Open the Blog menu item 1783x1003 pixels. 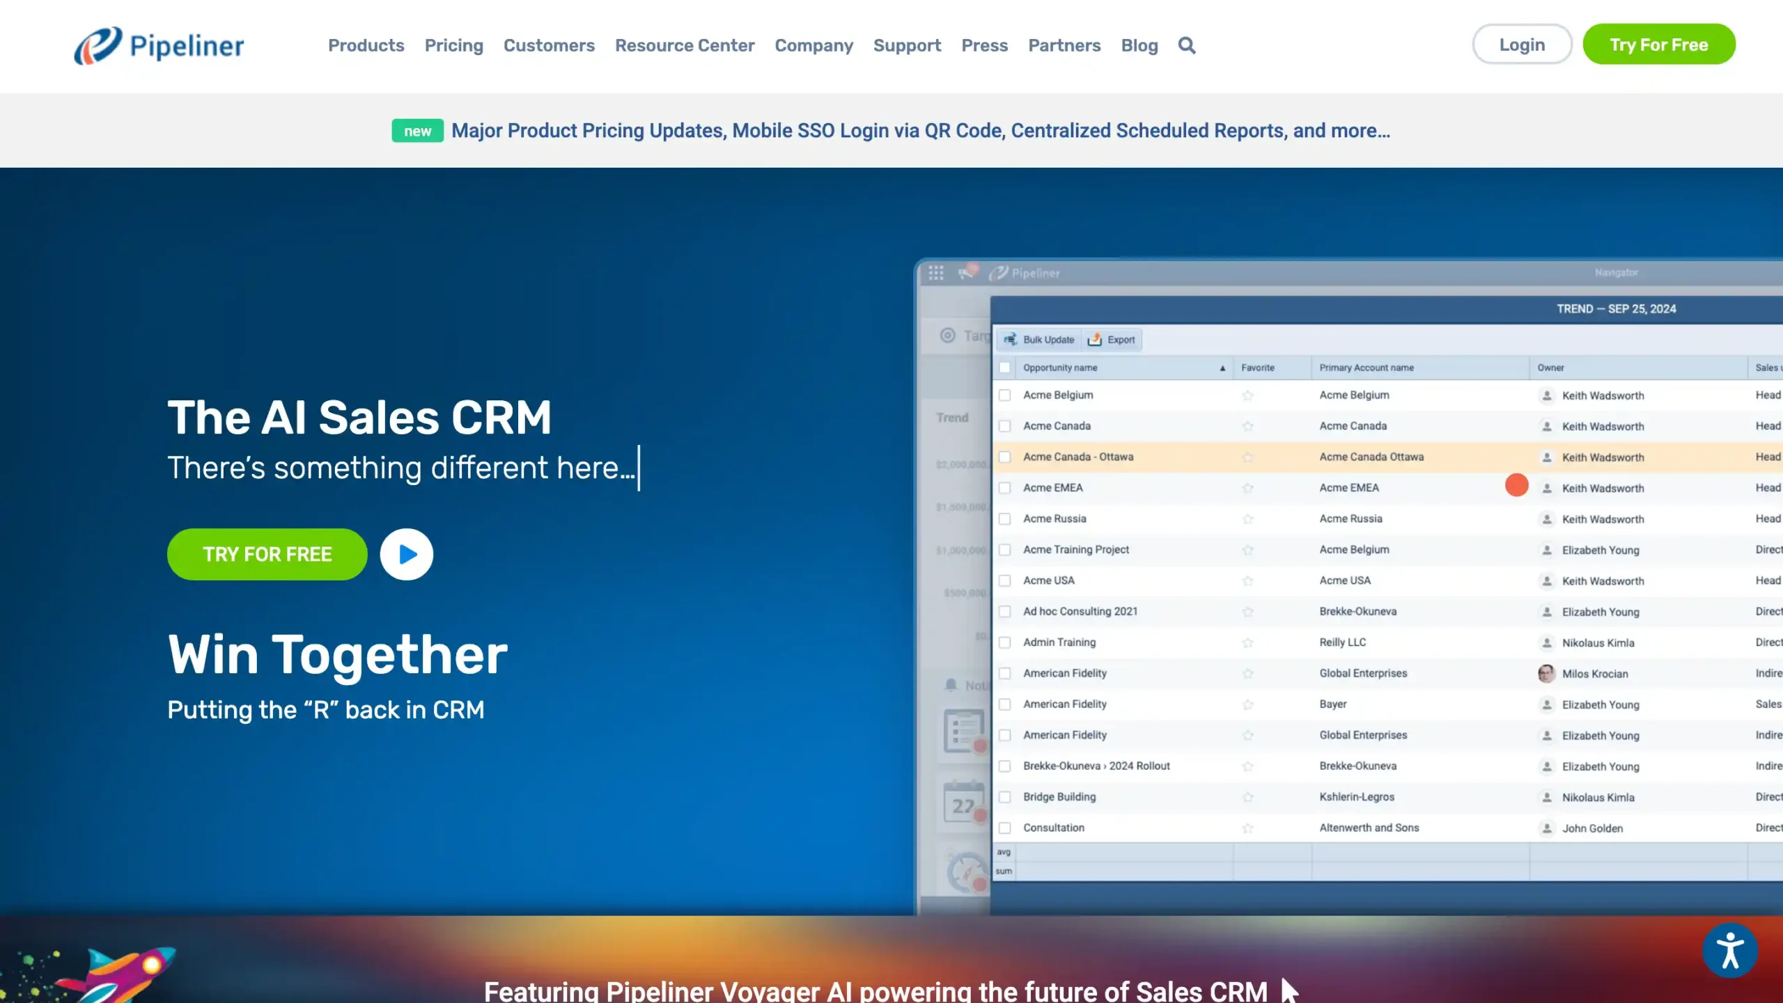coord(1139,45)
